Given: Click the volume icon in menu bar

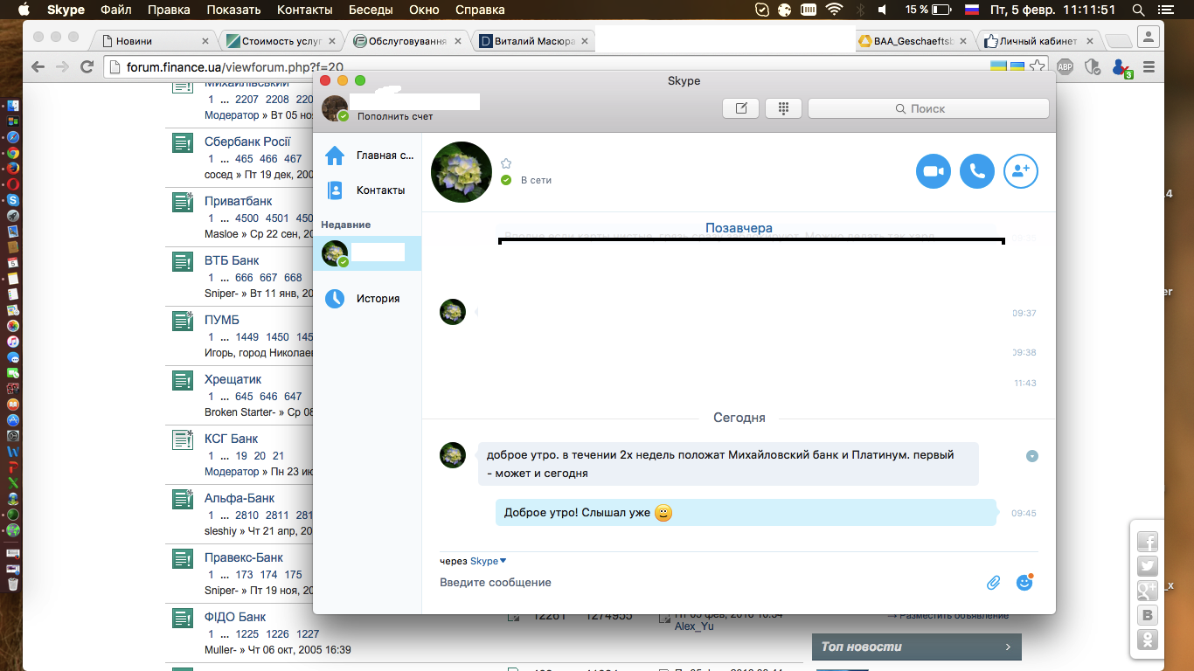Looking at the screenshot, I should point(881,10).
